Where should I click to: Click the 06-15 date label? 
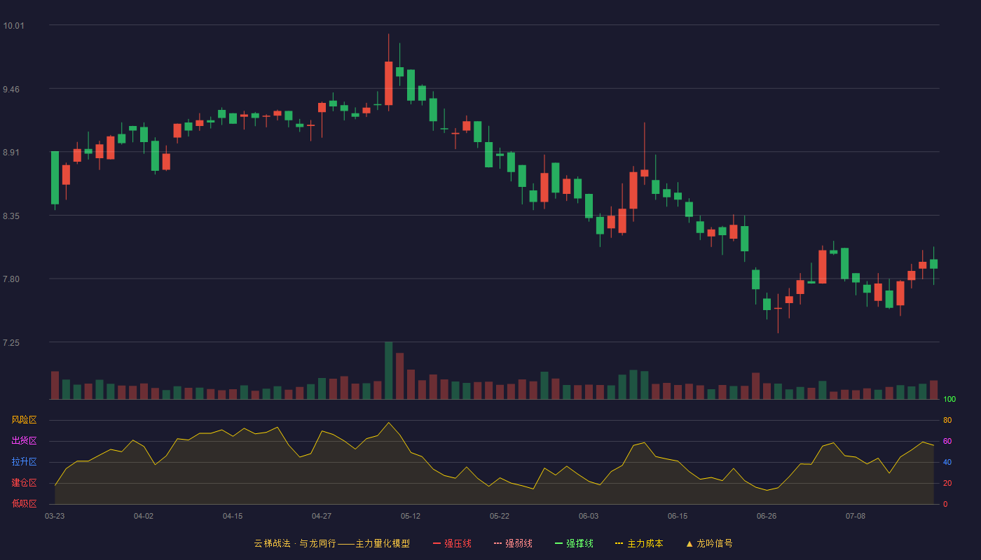tap(678, 516)
